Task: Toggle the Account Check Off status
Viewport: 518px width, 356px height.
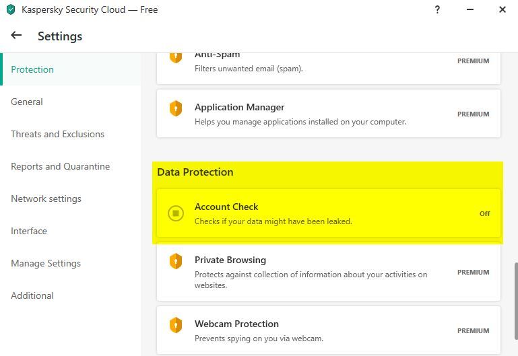Action: (484, 213)
